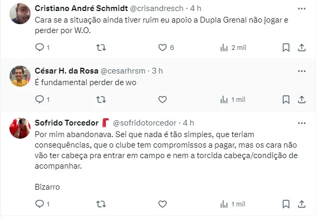
Task: Open the 3 h timestamp on César's tweet
Action: tap(157, 70)
